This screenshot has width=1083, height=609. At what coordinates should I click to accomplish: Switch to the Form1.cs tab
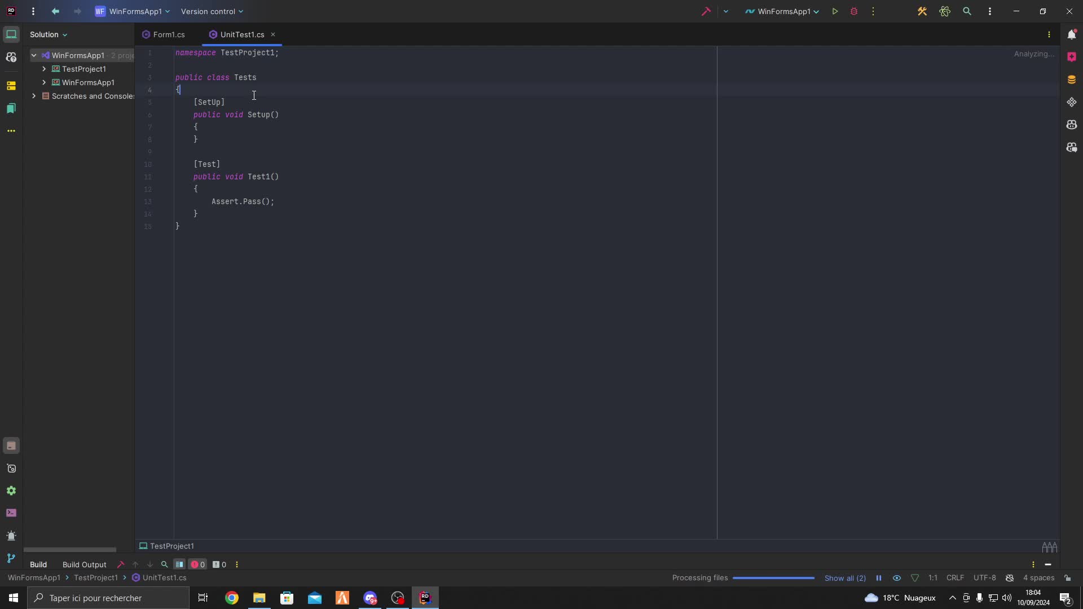168,34
